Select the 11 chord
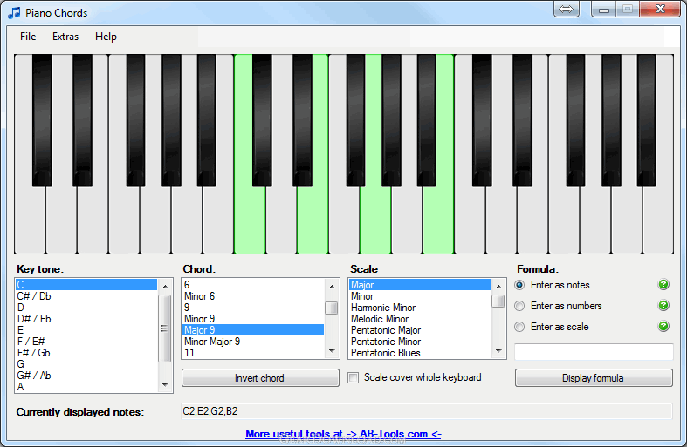 coord(253,353)
